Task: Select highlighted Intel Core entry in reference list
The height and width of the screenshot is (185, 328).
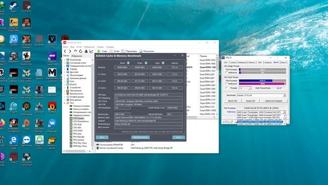Action: (260, 122)
